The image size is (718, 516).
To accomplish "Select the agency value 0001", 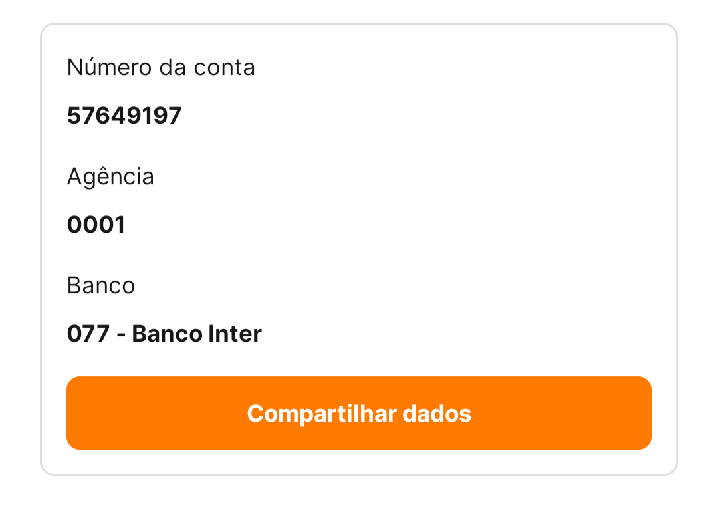I will (x=96, y=225).
